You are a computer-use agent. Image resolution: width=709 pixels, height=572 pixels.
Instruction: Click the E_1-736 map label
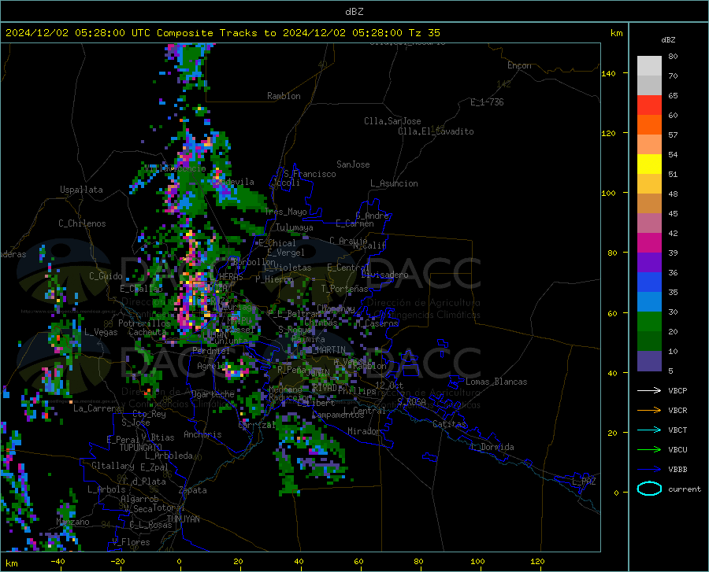487,102
